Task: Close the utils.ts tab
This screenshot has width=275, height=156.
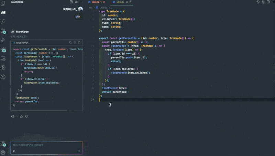Action: click(x=131, y=2)
